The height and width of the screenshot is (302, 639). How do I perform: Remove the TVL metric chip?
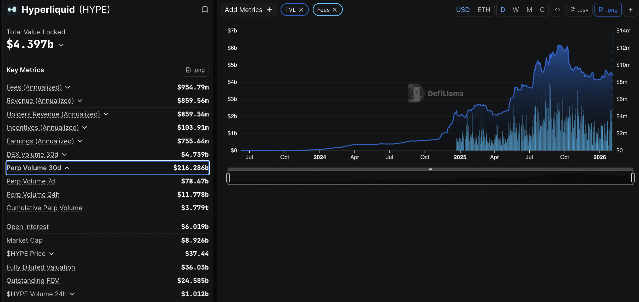click(301, 10)
